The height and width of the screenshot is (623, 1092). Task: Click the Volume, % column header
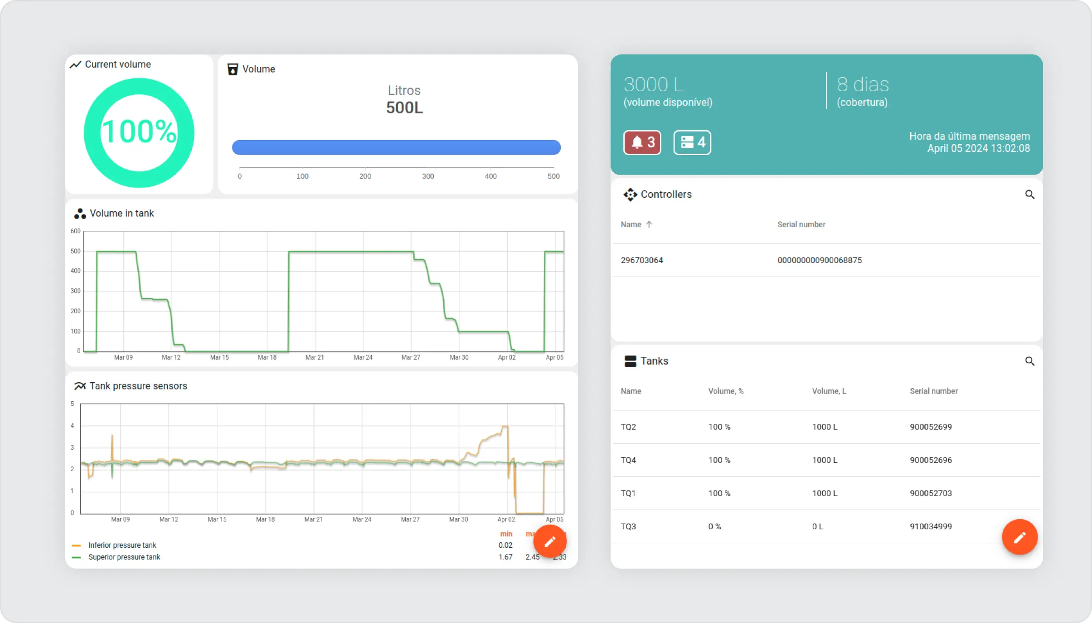coord(725,391)
